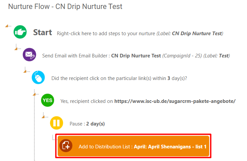Collapse the arrow beside the Pause step
The width and height of the screenshot is (247, 161).
tap(43, 117)
